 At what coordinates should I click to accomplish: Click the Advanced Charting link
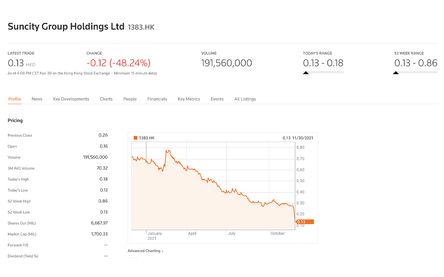[144, 251]
